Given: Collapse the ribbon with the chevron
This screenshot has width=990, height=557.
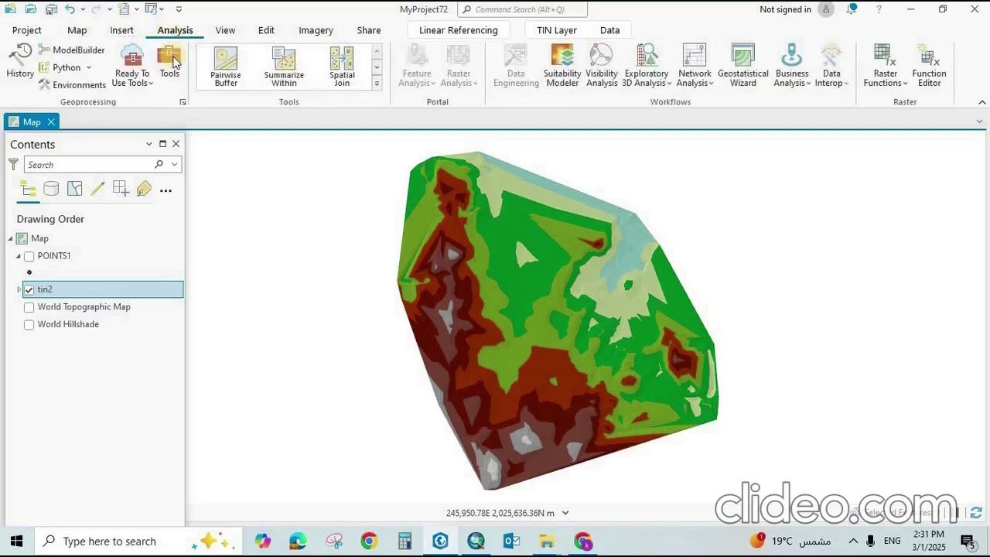Looking at the screenshot, I should pos(982,102).
